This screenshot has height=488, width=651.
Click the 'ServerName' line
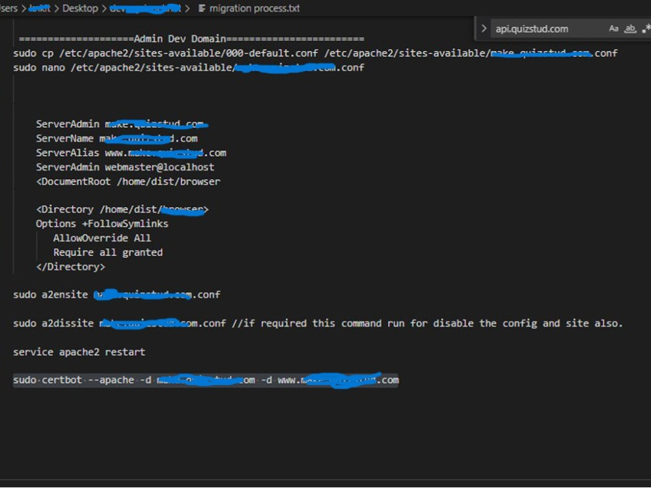(117, 139)
